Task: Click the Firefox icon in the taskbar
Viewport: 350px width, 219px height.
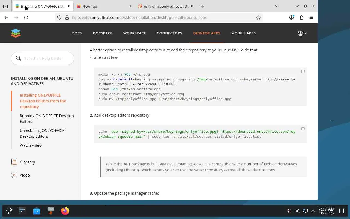Action: click(65, 211)
